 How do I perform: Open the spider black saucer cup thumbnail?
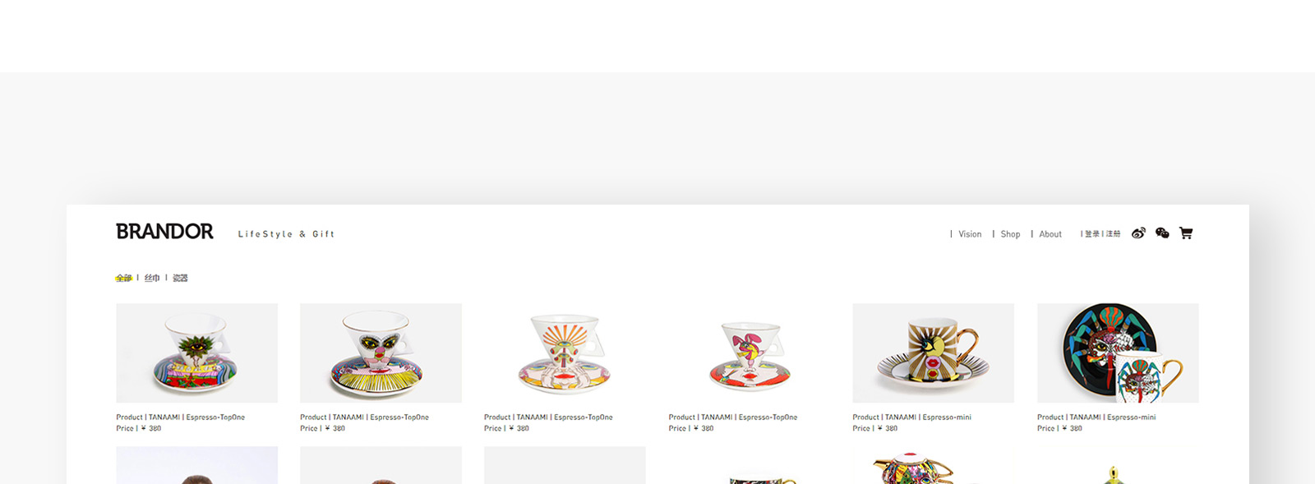pyautogui.click(x=1118, y=353)
